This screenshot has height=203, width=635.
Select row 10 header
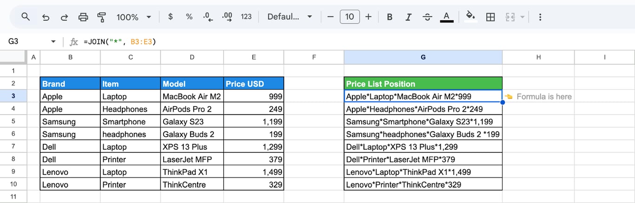click(x=13, y=184)
